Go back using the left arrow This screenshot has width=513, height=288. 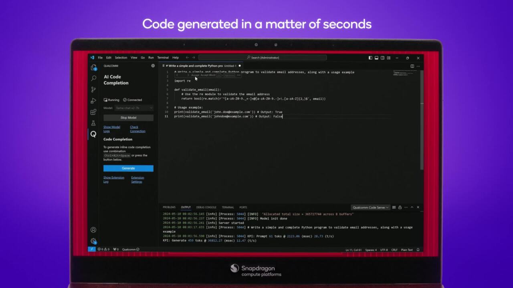pyautogui.click(x=187, y=58)
